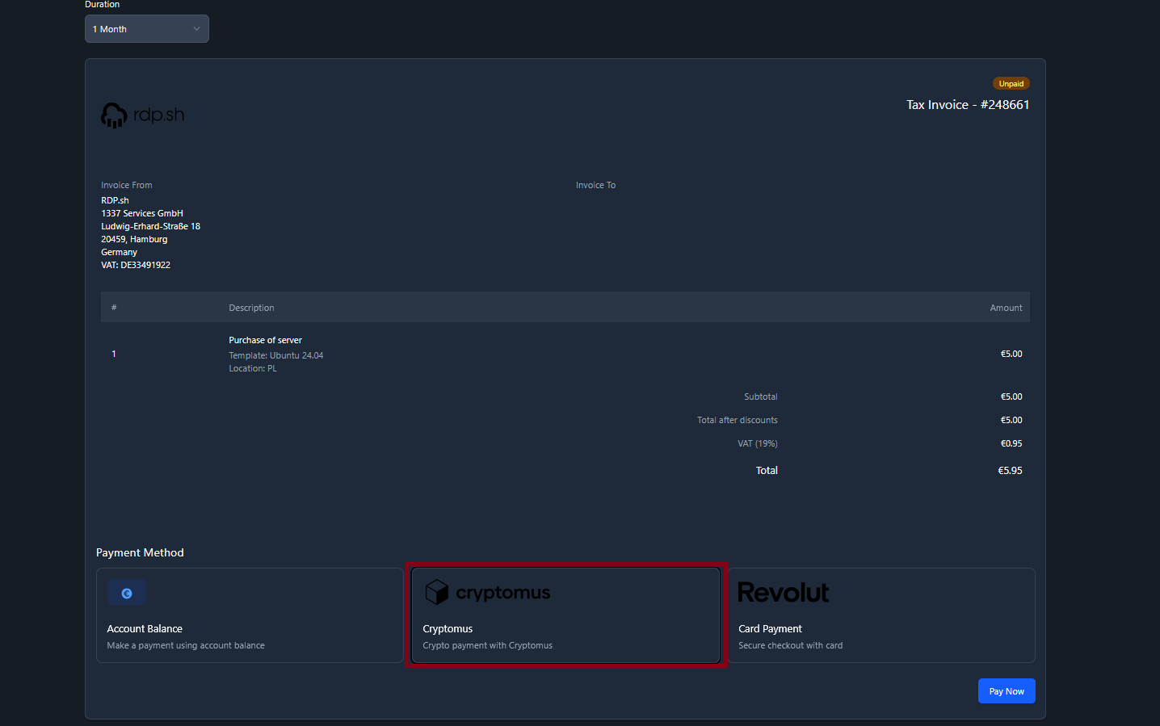Click 'Crypto payment with Cryptomus' text

(488, 645)
